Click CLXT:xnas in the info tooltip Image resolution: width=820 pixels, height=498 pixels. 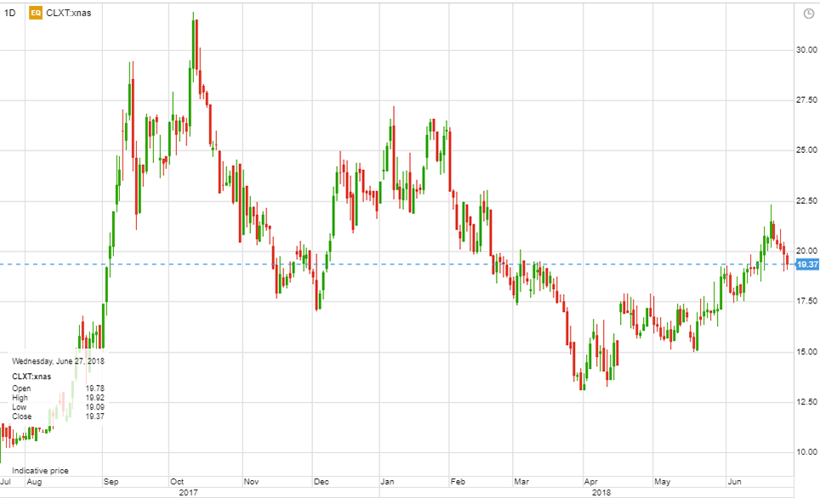coord(31,376)
